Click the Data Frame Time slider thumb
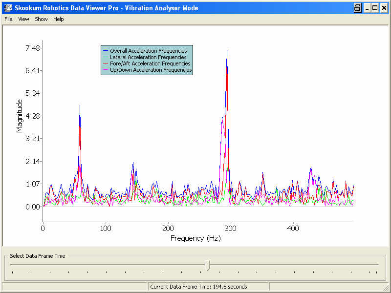The image size is (391, 293). point(208,265)
